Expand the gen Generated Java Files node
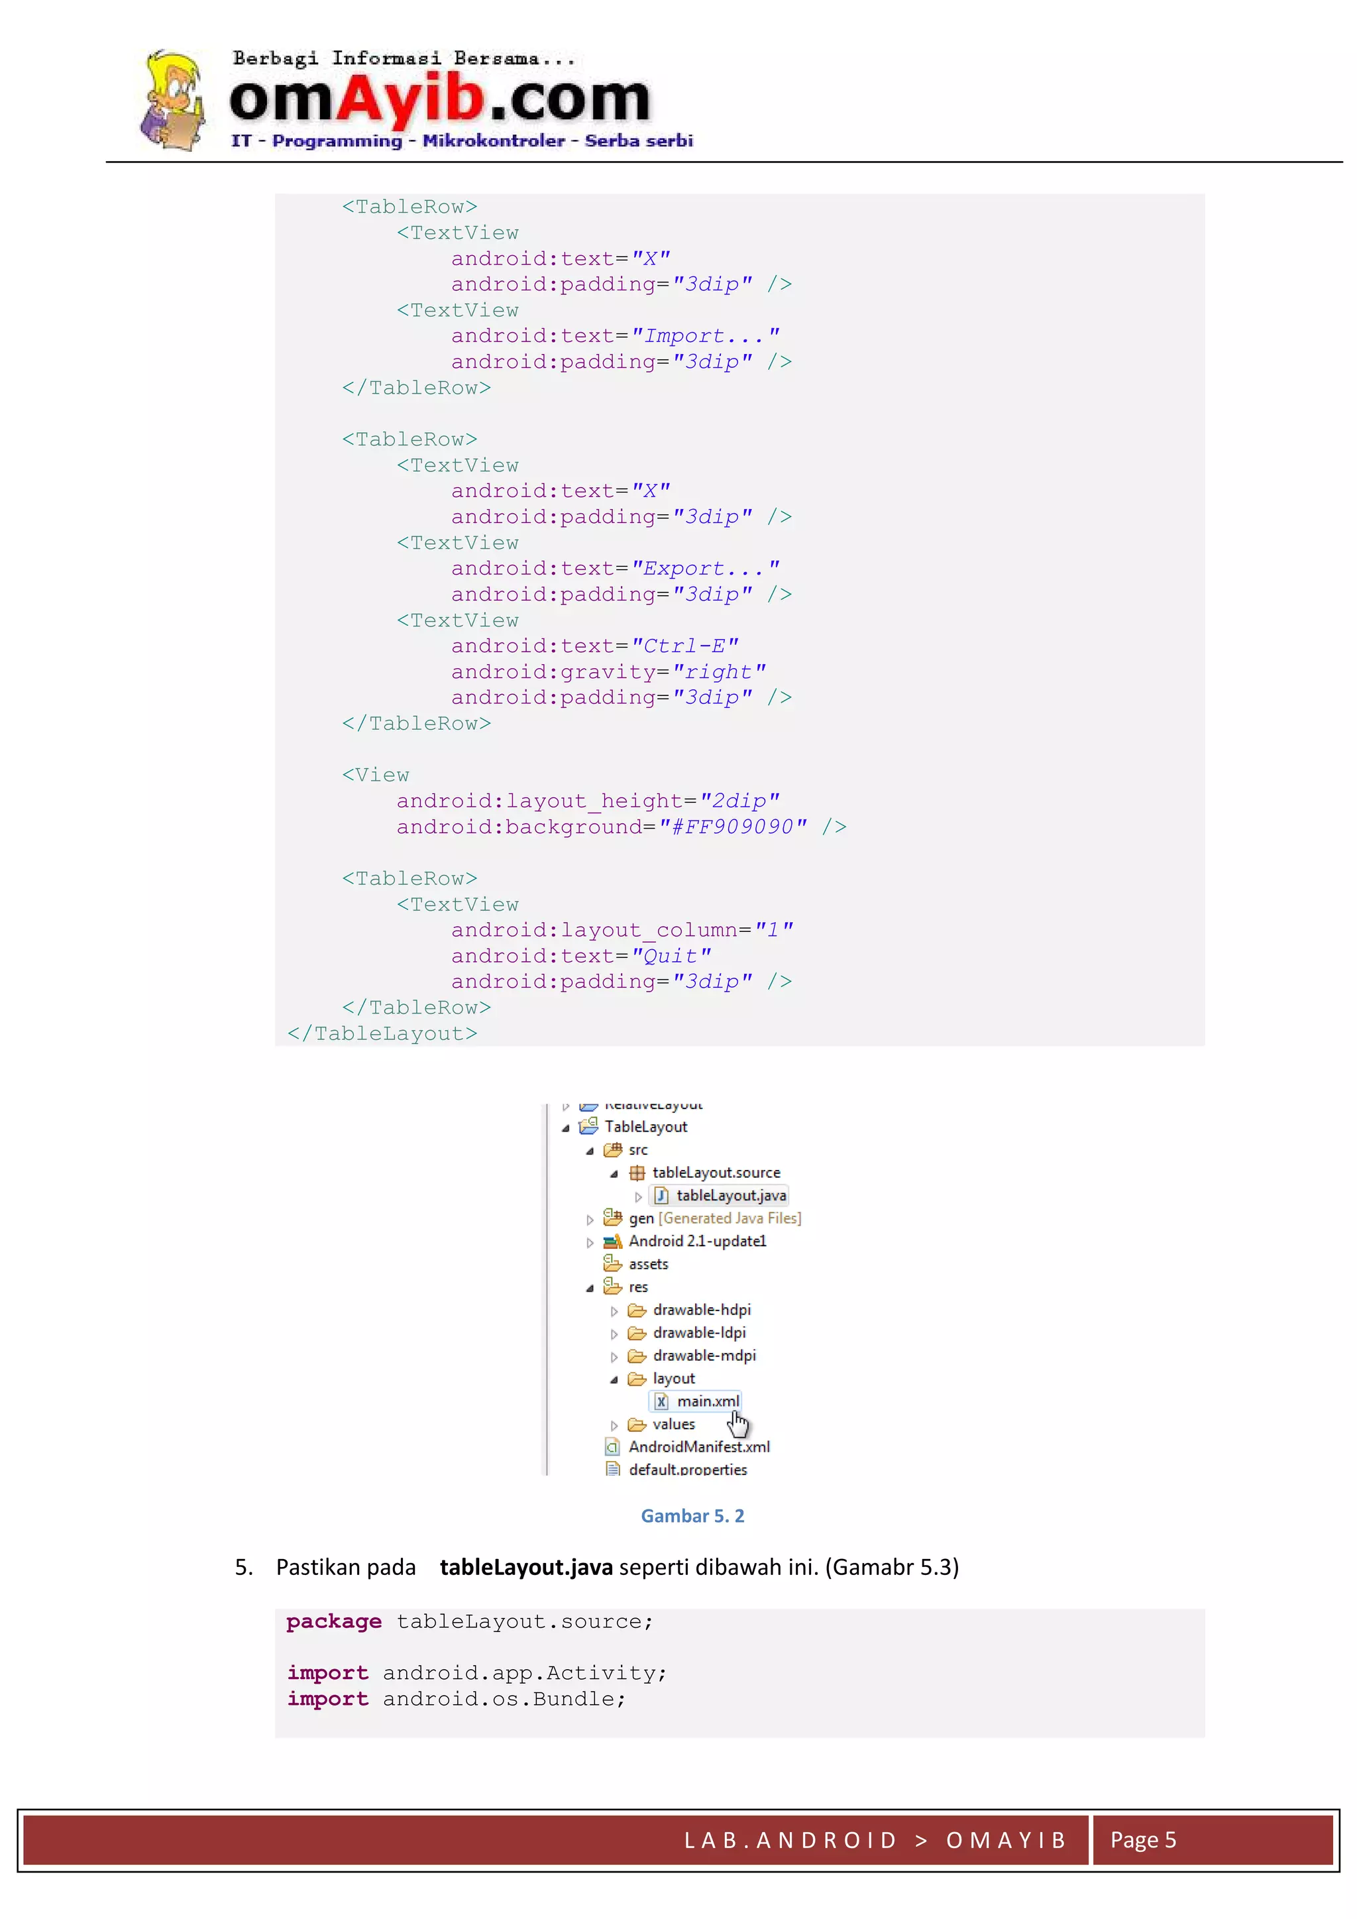Viewport: 1357px width, 1919px height. [590, 1220]
